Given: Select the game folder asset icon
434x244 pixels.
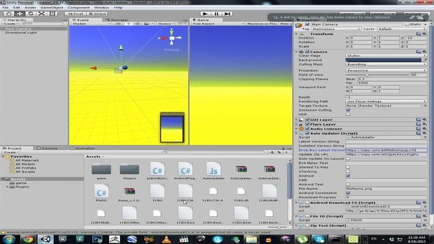Looking at the screenshot, I should (101, 169).
